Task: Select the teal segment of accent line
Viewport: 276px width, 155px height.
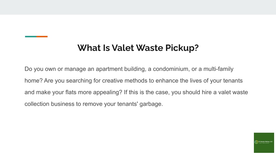Action: (x=31, y=37)
